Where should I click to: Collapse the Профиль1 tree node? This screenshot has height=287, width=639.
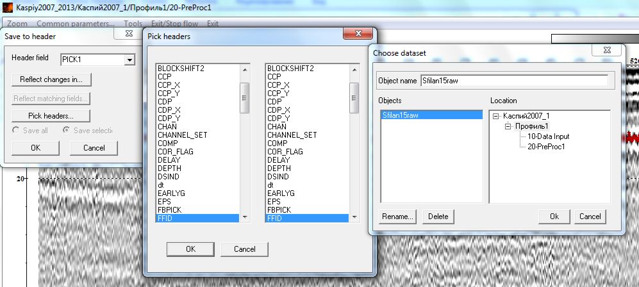(x=508, y=126)
